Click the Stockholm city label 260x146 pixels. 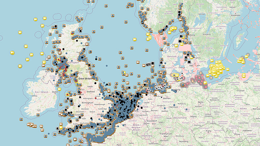coord(235,16)
